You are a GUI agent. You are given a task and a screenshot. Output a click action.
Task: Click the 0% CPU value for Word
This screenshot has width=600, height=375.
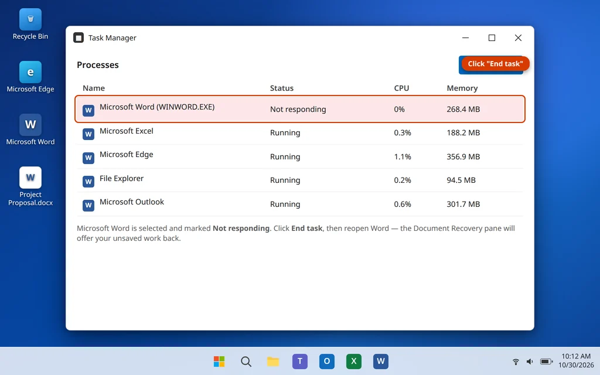click(x=399, y=110)
